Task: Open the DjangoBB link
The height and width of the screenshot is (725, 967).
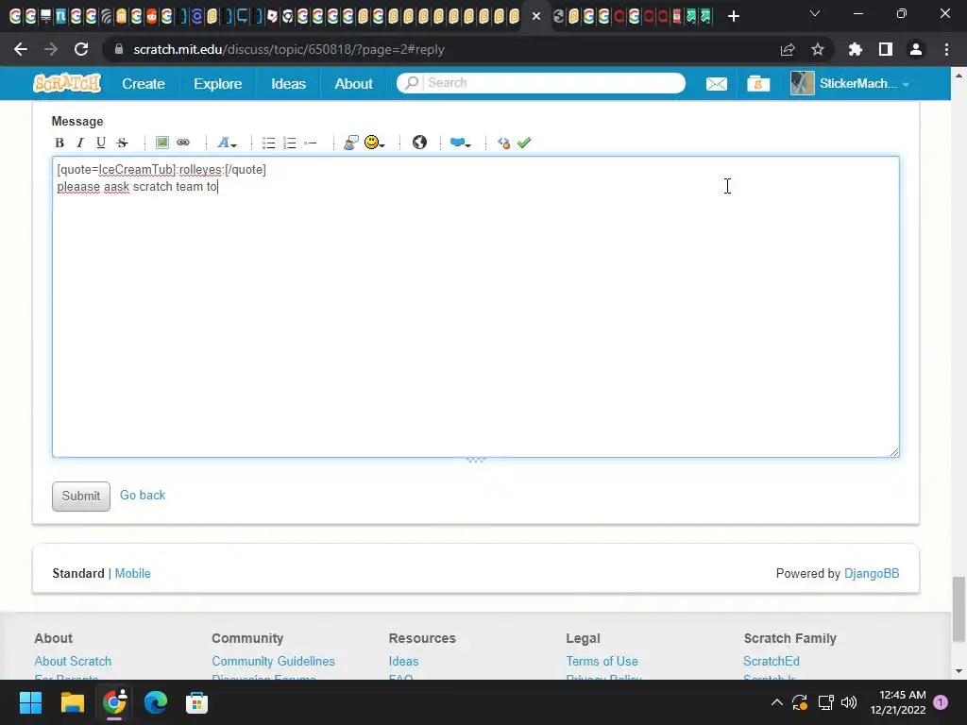Action: coord(872,573)
